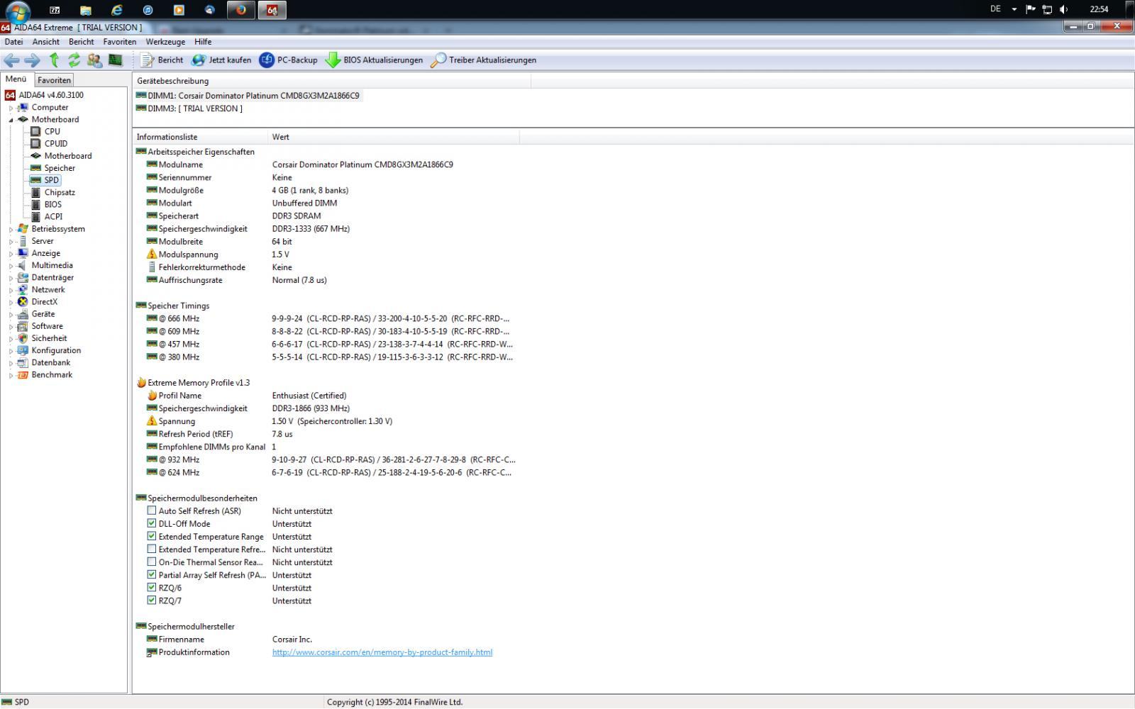The image size is (1135, 709).
Task: Click Jetzt kaufen in the toolbar
Action: point(221,60)
